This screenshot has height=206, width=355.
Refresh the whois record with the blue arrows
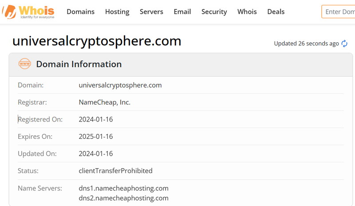[x=344, y=44]
